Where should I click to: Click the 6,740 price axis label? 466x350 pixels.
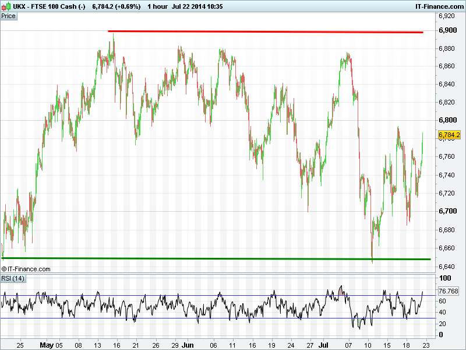tap(447, 175)
